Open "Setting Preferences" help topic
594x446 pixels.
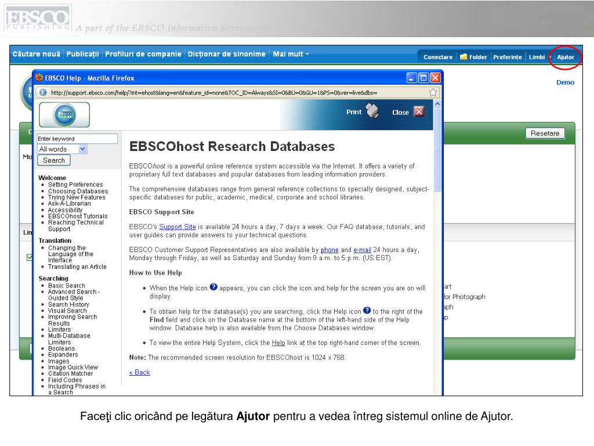point(75,185)
